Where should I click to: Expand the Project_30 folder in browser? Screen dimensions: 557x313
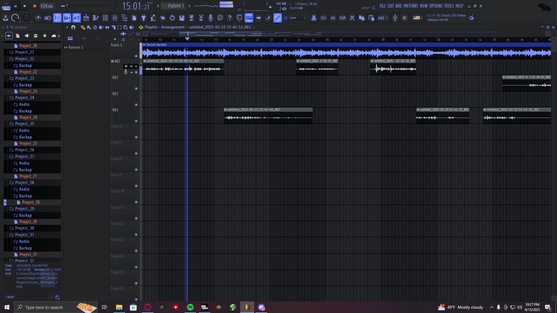(24, 228)
